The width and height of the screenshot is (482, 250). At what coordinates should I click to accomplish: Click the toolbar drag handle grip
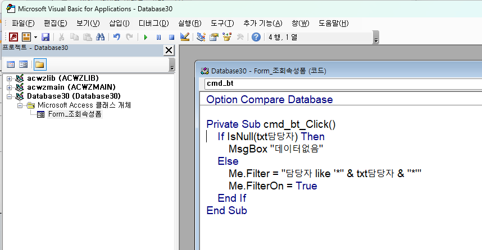coord(6,37)
